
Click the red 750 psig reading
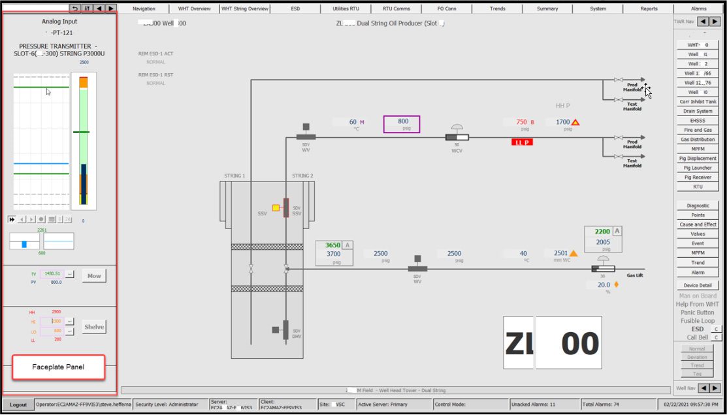[521, 122]
